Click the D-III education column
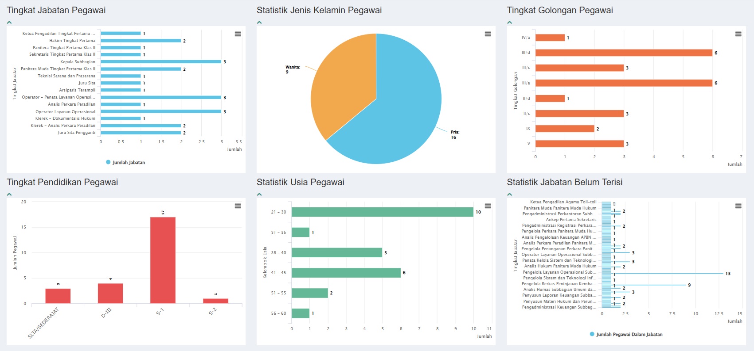Image resolution: width=754 pixels, height=351 pixels. click(110, 294)
